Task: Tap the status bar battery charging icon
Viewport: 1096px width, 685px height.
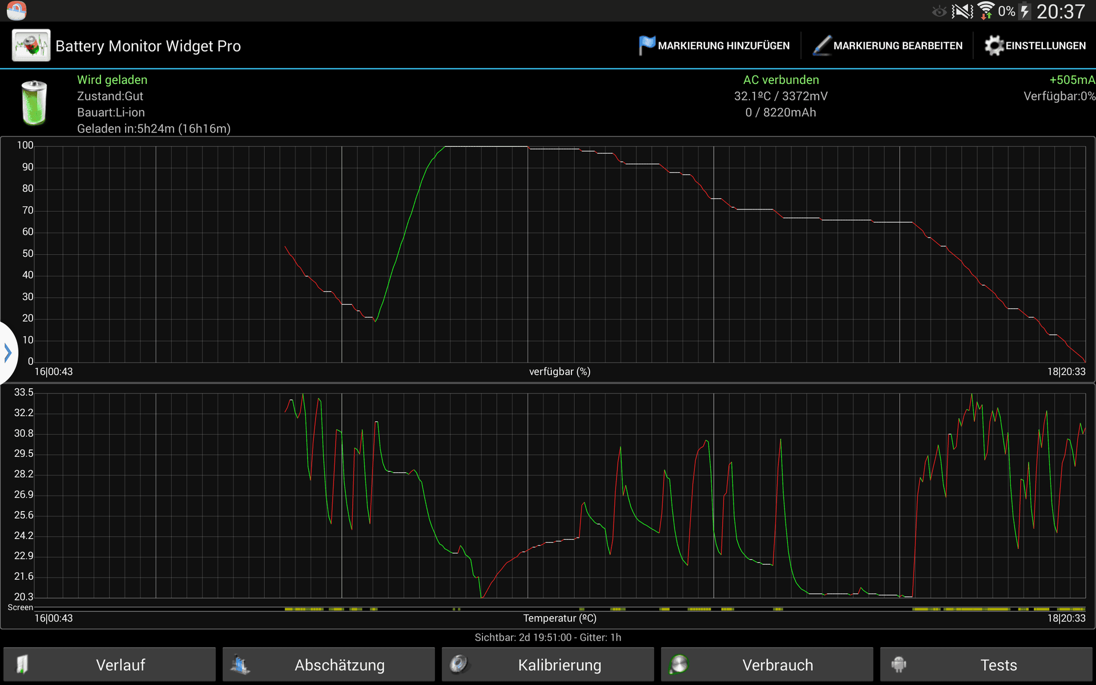Action: tap(1025, 11)
